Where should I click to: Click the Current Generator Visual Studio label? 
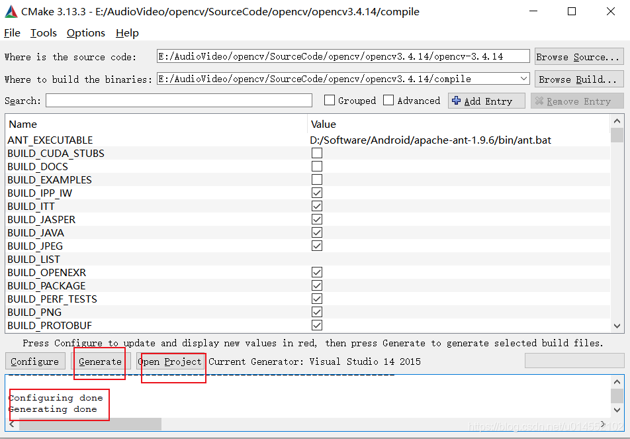coord(314,362)
